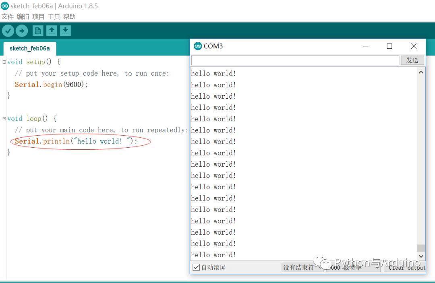Click the void loop() text
Screen dimensions: 435x283
[x=27, y=119]
